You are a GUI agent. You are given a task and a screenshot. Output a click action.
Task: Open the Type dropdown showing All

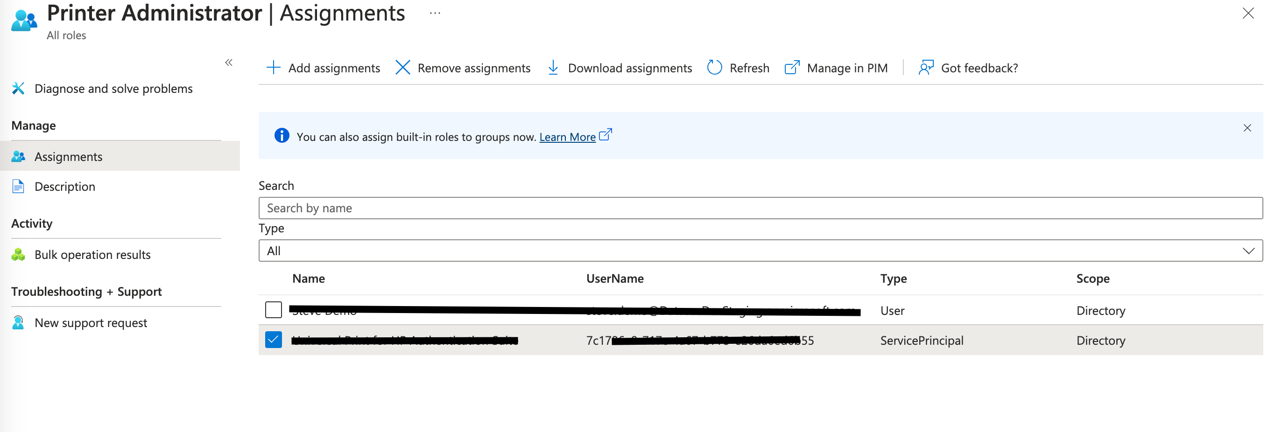pos(761,251)
